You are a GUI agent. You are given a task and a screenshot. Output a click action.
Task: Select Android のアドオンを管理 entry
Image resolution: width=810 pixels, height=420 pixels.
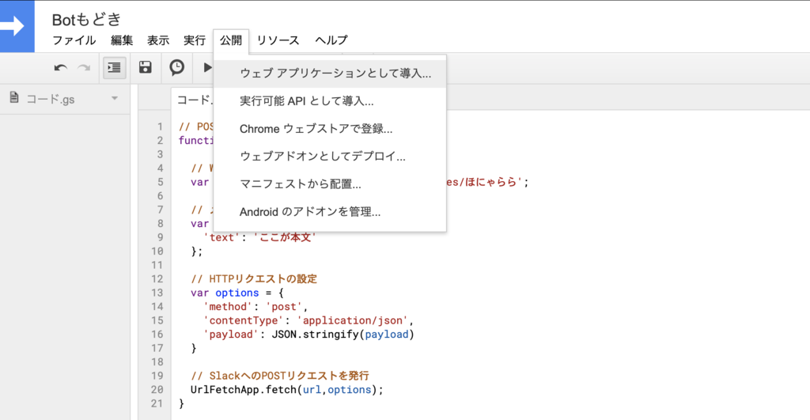[310, 212]
